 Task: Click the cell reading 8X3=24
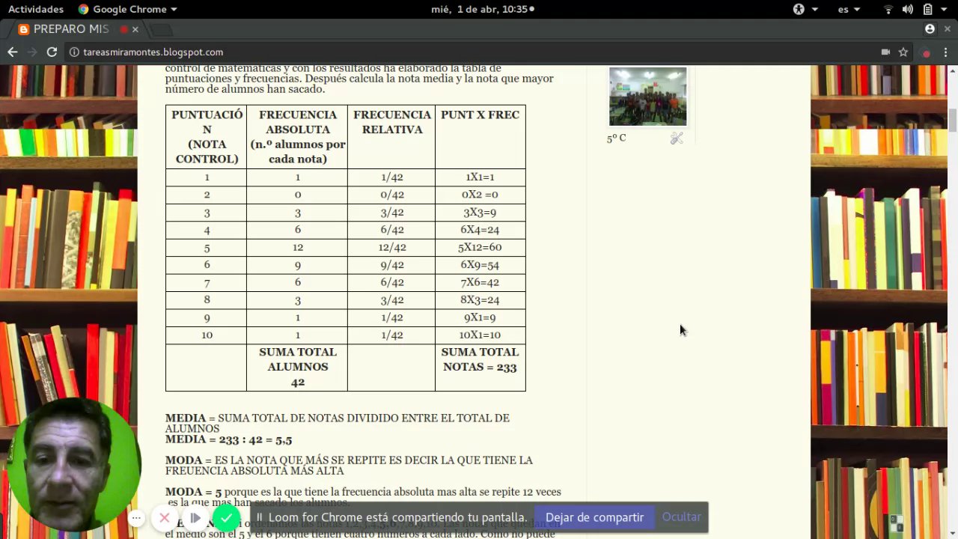tap(480, 299)
